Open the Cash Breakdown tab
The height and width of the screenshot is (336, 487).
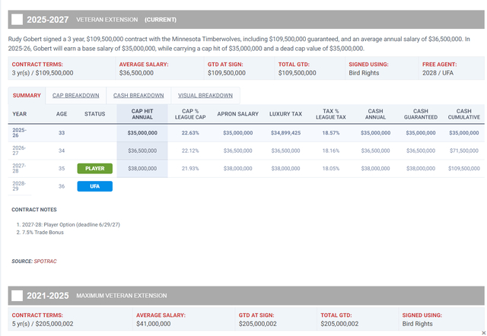[138, 96]
